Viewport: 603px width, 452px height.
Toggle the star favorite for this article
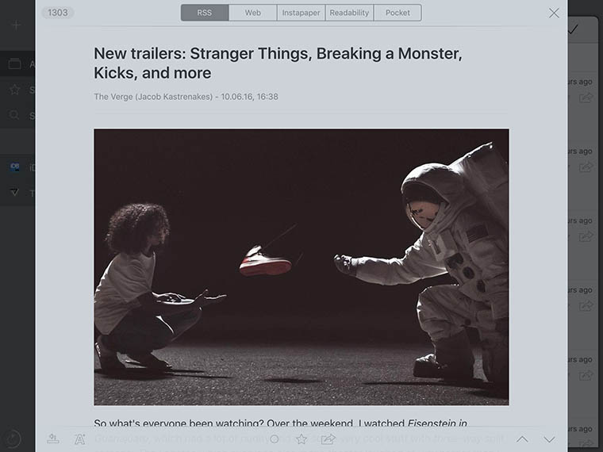[301, 439]
